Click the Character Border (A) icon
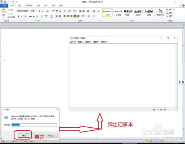The width and height of the screenshot is (185, 144). pyautogui.click(x=60, y=11)
